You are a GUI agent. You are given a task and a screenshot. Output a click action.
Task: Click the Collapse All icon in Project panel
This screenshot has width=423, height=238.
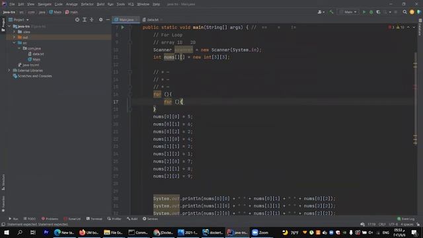click(x=92, y=20)
